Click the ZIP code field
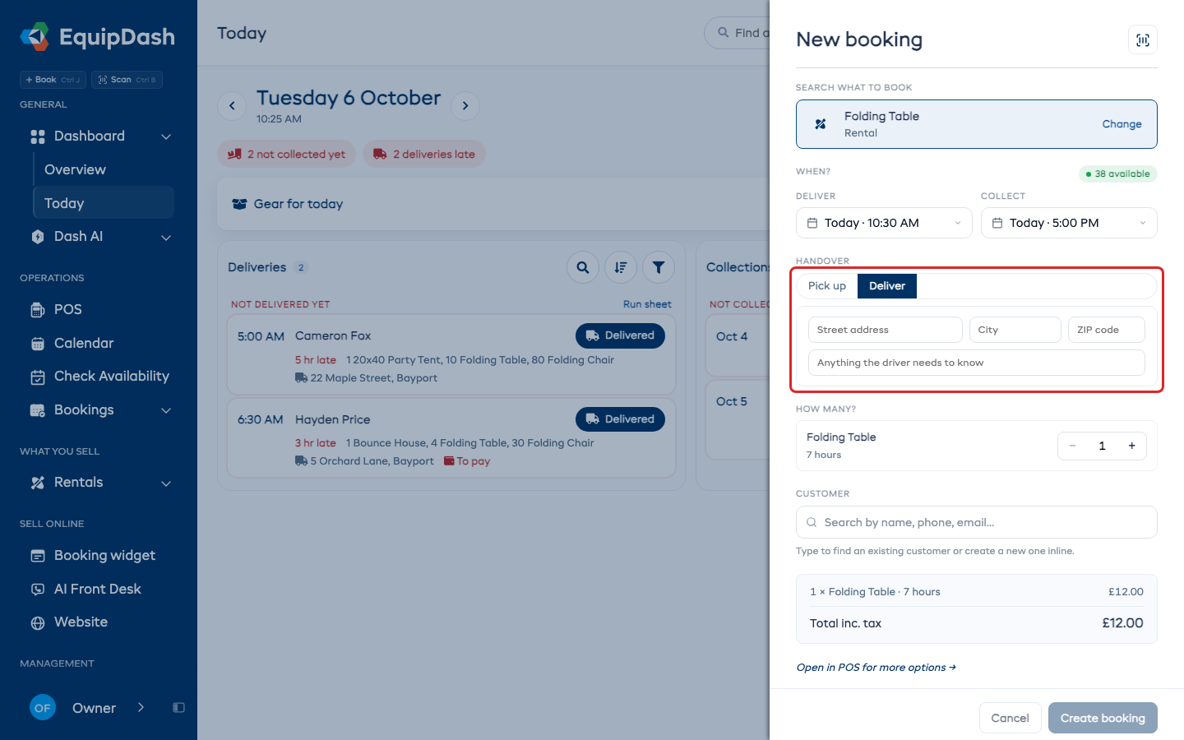This screenshot has height=740, width=1184. coord(1107,330)
